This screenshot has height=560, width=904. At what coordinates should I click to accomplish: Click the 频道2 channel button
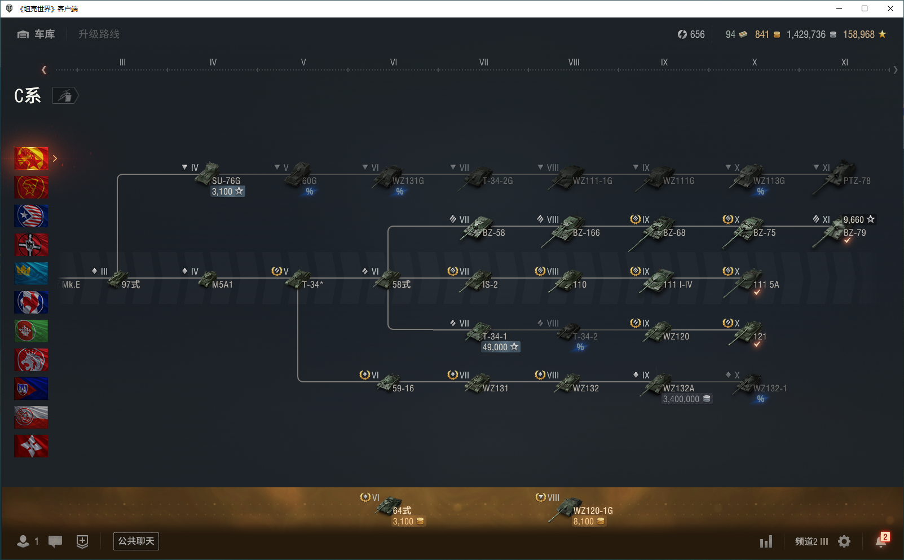click(x=811, y=541)
